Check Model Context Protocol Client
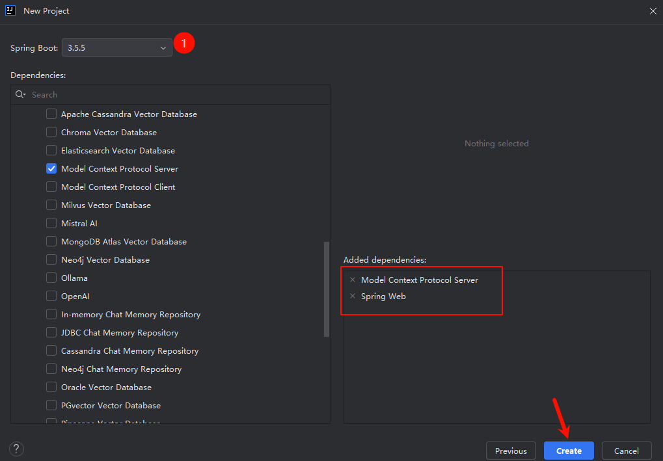This screenshot has width=663, height=461. (x=51, y=187)
